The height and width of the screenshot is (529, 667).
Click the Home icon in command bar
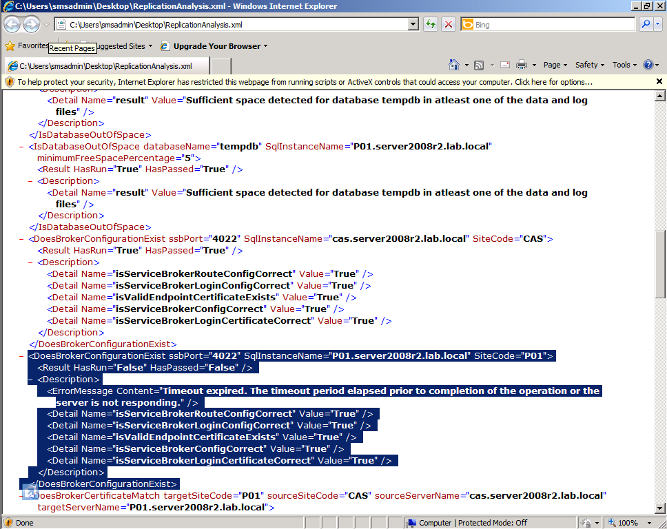[454, 65]
